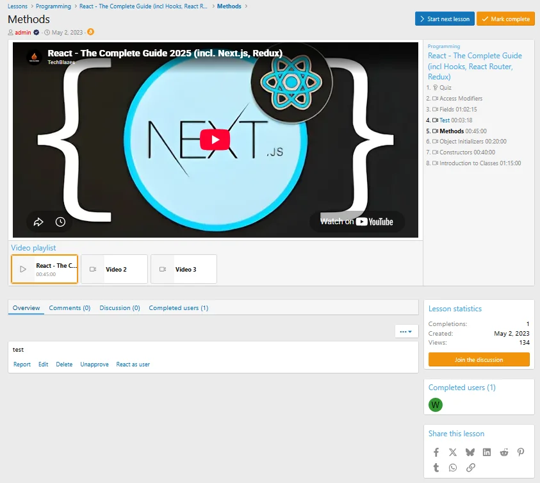
Task: Open Test 00:03:18 lesson
Action: coord(455,120)
